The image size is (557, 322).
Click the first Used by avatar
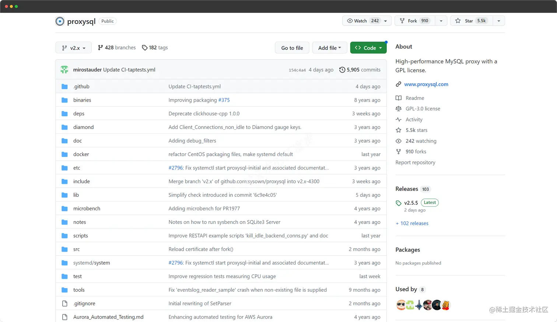401,305
